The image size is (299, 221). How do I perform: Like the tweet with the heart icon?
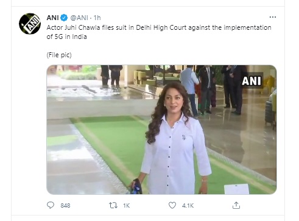(x=172, y=205)
